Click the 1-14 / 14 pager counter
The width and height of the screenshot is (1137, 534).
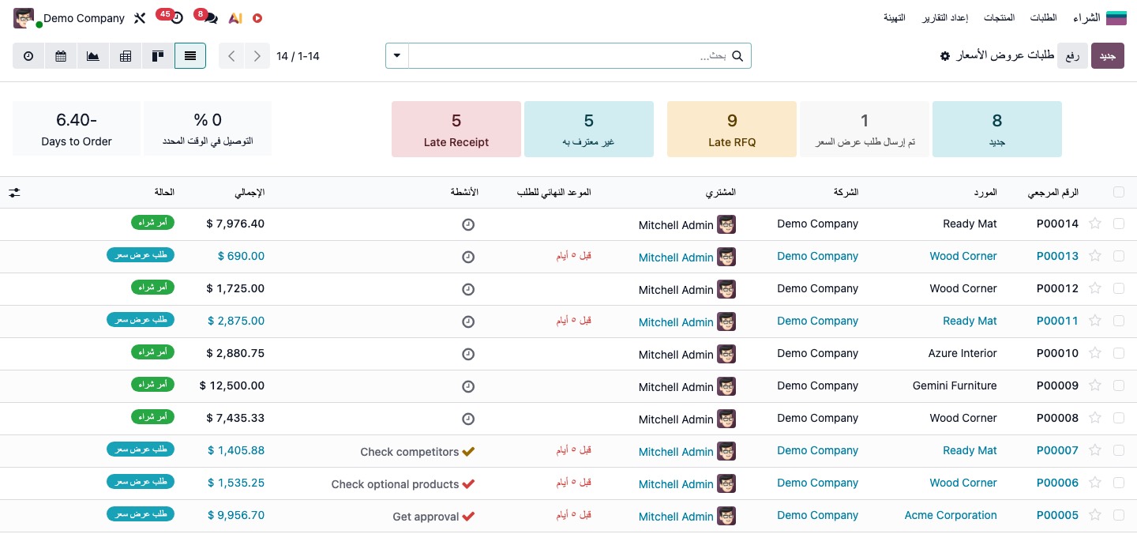coord(298,56)
